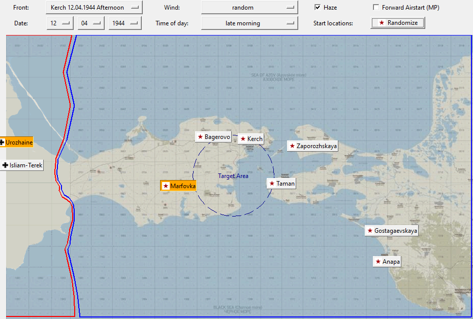
Task: Select the Gostagaevskaya airfield marker
Action: [391, 231]
